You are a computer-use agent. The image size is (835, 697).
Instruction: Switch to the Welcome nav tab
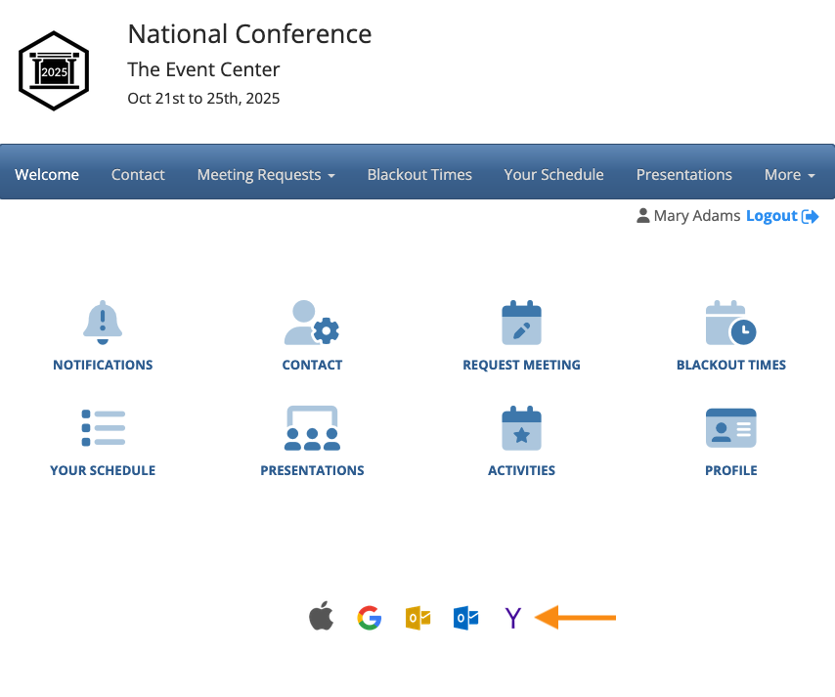click(x=47, y=175)
